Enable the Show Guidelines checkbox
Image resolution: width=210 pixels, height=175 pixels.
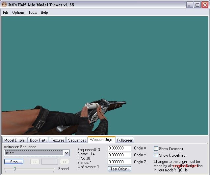pyautogui.click(x=156, y=155)
